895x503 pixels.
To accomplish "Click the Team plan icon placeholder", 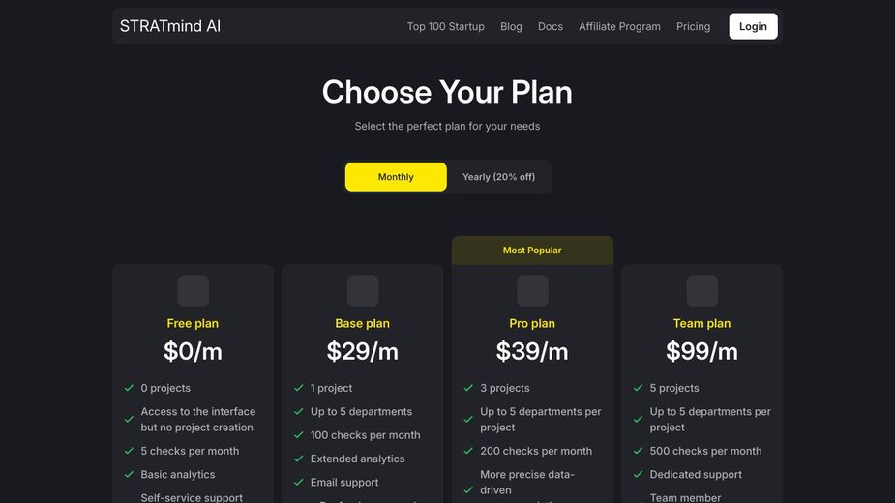I will point(702,291).
